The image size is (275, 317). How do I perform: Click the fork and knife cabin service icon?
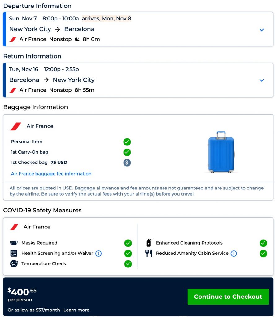[149, 253]
